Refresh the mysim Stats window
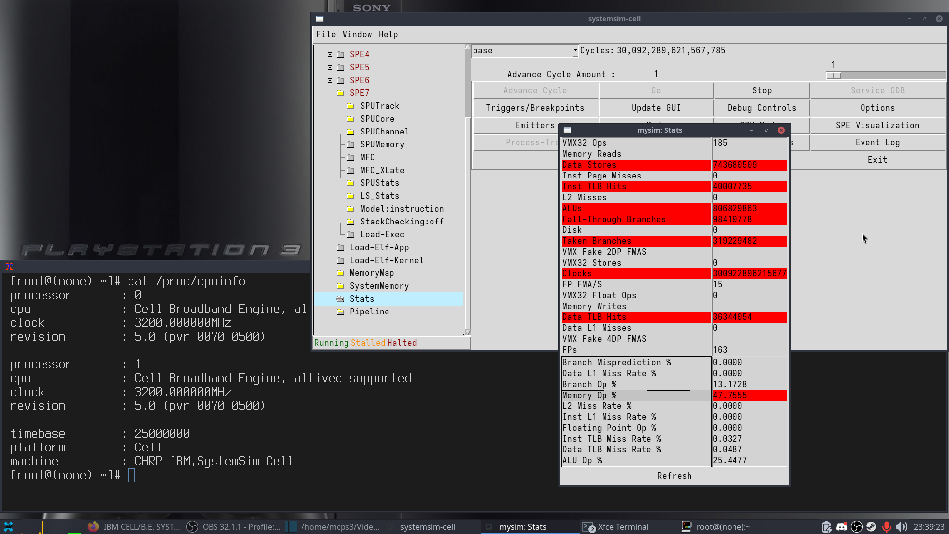Image resolution: width=949 pixels, height=534 pixels. click(674, 476)
